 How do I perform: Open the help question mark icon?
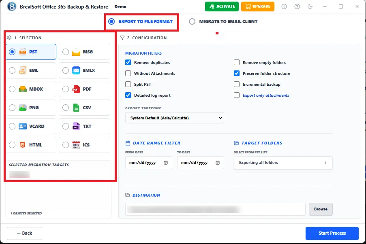click(297, 6)
